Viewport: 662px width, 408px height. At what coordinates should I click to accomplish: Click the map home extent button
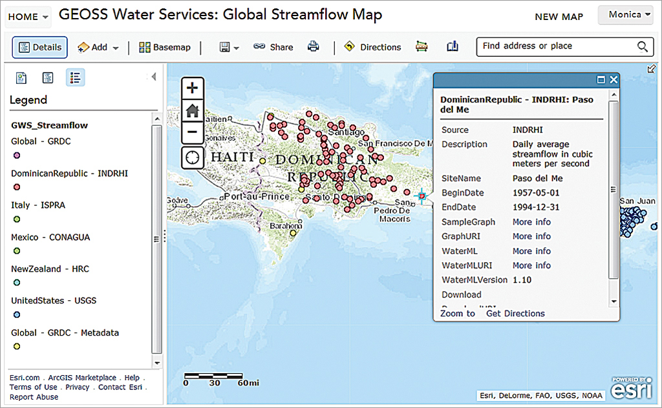point(192,110)
